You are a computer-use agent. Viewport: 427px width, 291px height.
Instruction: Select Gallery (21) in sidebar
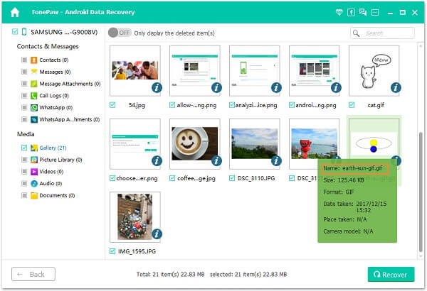53,148
